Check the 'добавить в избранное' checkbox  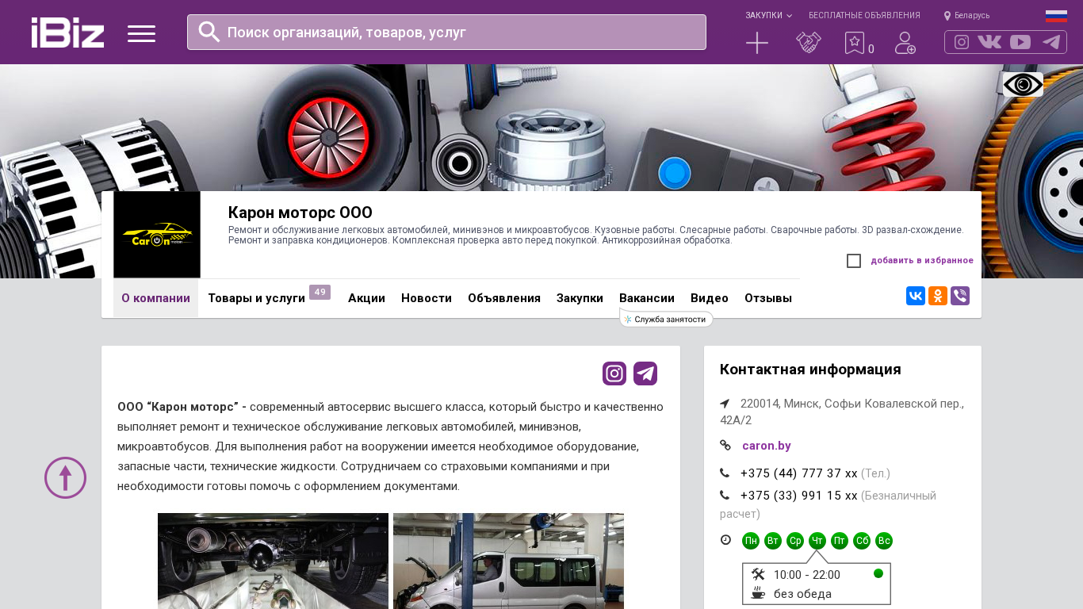click(854, 261)
